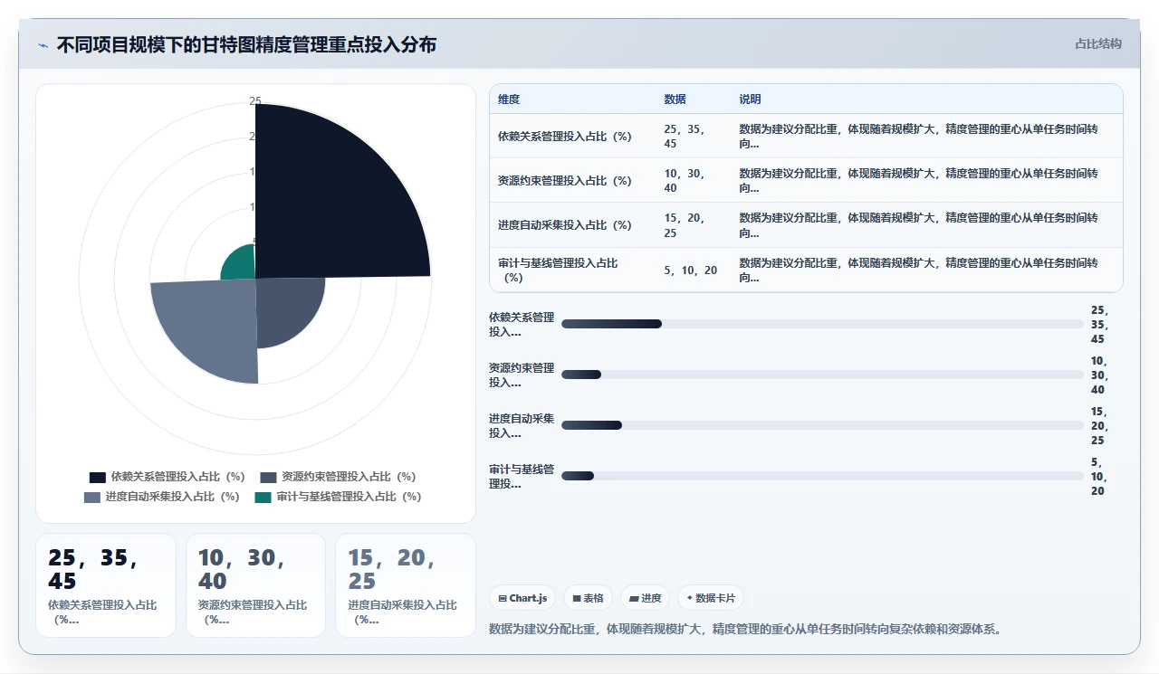
Task: Click the 说明 column header
Action: 750,100
